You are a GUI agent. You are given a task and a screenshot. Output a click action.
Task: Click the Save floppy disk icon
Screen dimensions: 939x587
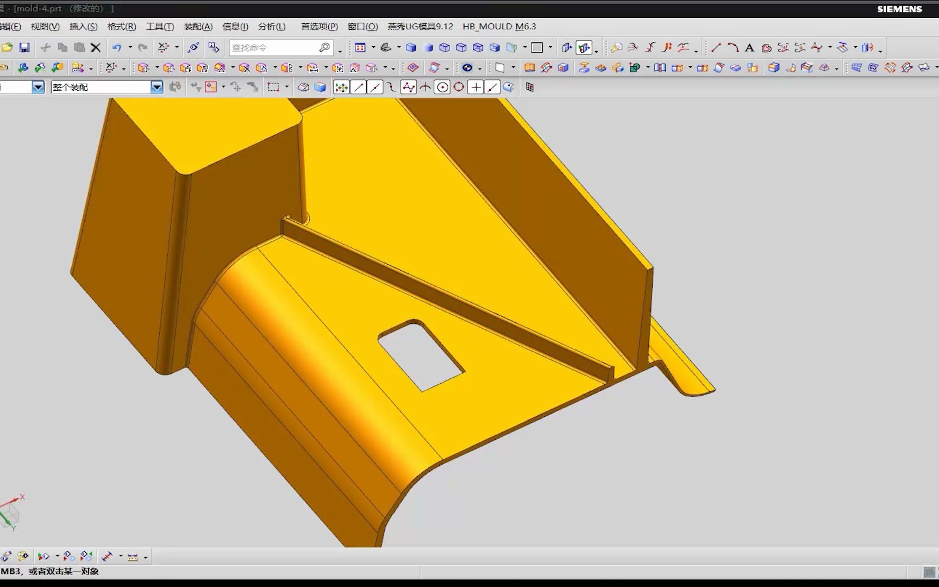pyautogui.click(x=24, y=48)
